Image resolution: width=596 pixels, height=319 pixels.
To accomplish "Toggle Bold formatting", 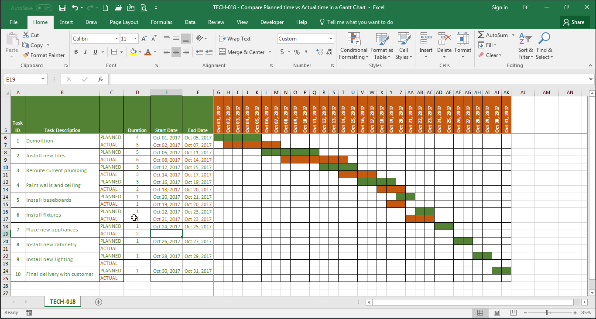I will [x=76, y=52].
